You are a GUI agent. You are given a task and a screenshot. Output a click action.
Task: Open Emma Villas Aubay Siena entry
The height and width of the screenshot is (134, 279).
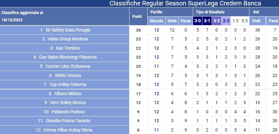tap(68, 130)
